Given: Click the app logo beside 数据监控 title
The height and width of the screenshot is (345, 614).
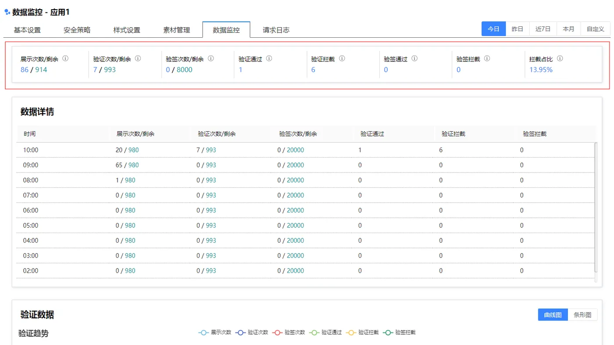Looking at the screenshot, I should point(7,12).
